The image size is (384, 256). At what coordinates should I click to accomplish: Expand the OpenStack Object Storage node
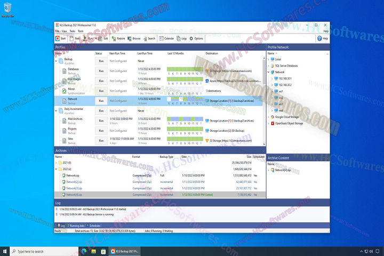tap(268, 123)
